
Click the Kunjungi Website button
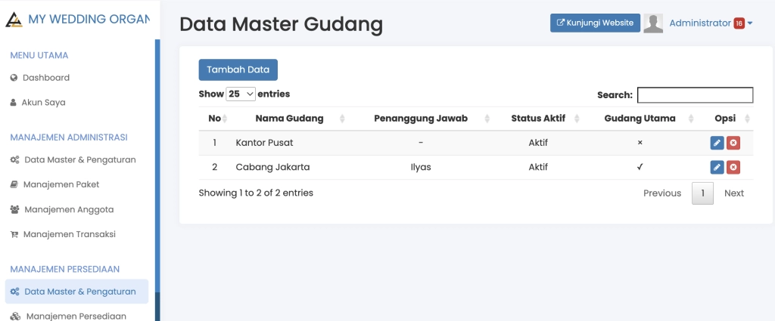595,23
